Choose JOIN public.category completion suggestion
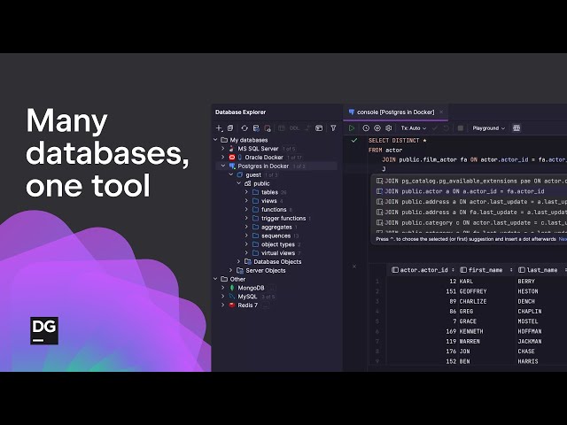 click(469, 222)
